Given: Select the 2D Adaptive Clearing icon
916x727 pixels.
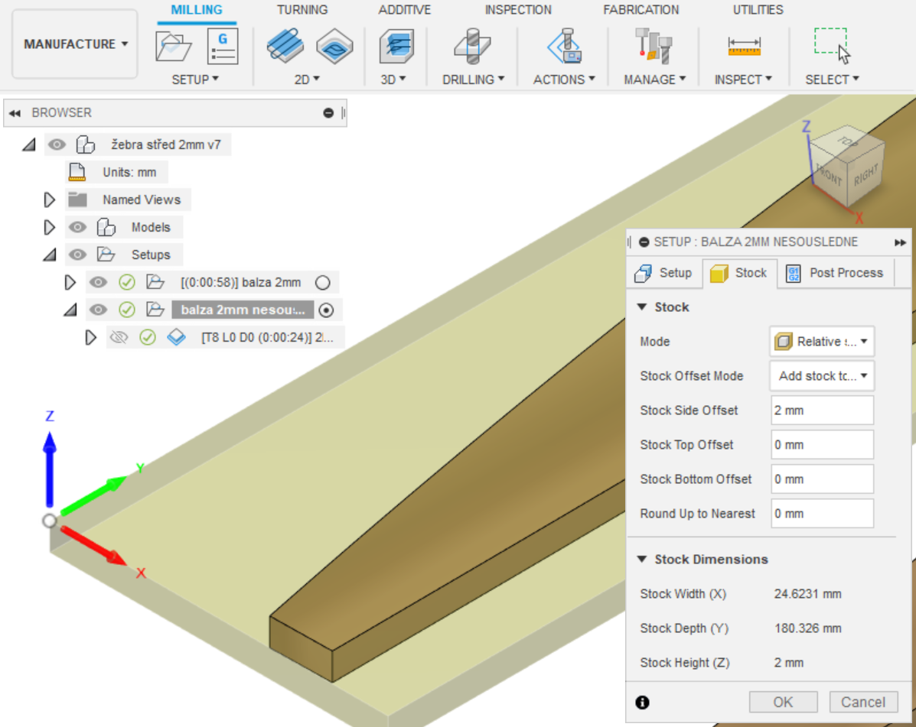Looking at the screenshot, I should [x=285, y=46].
